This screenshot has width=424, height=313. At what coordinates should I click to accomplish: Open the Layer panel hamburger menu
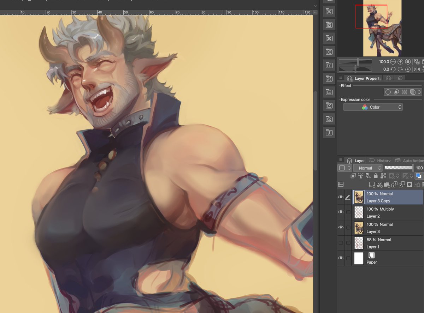[341, 159]
